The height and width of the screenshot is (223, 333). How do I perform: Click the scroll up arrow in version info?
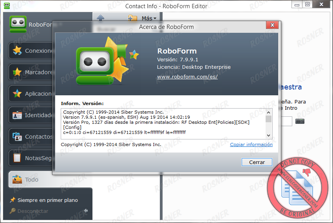(x=268, y=112)
